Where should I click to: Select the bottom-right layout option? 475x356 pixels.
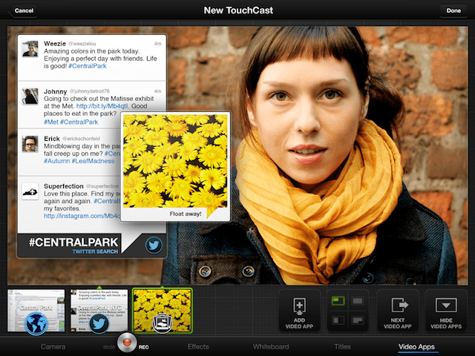pyautogui.click(x=358, y=320)
